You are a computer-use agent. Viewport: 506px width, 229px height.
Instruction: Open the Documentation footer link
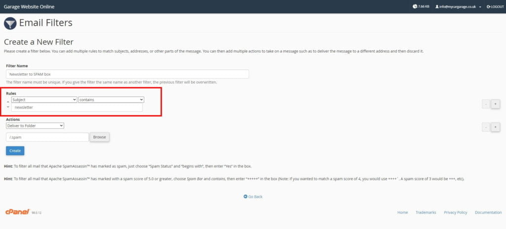tap(488, 213)
